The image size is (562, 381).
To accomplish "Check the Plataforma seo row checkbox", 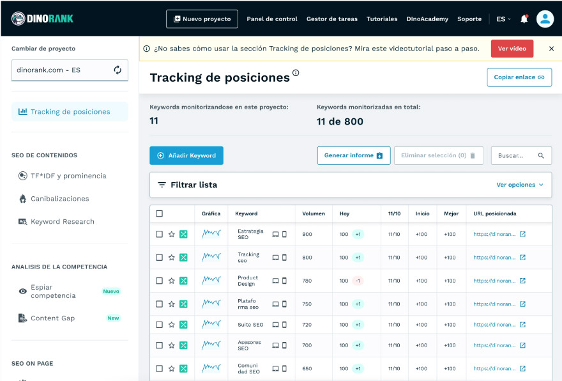I will (x=159, y=304).
